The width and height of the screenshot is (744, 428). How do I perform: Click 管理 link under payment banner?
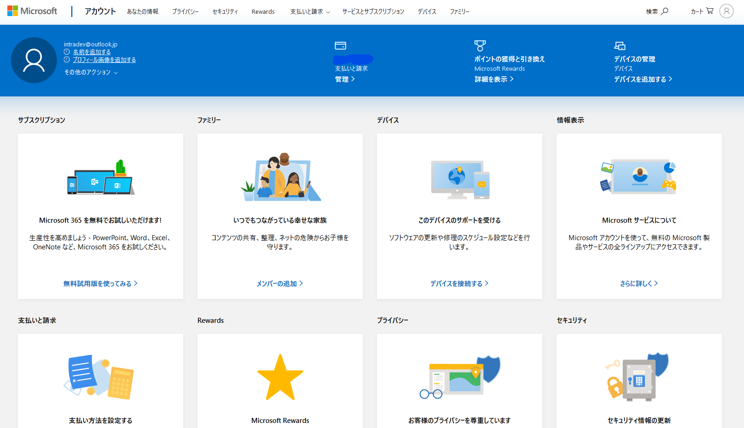point(345,79)
